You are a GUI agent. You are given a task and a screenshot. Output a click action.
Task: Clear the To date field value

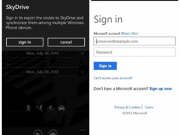point(82,72)
